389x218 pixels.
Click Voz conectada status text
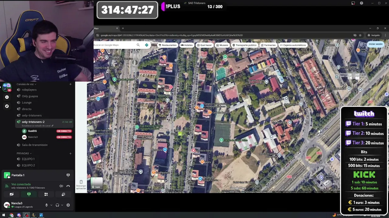(21, 184)
